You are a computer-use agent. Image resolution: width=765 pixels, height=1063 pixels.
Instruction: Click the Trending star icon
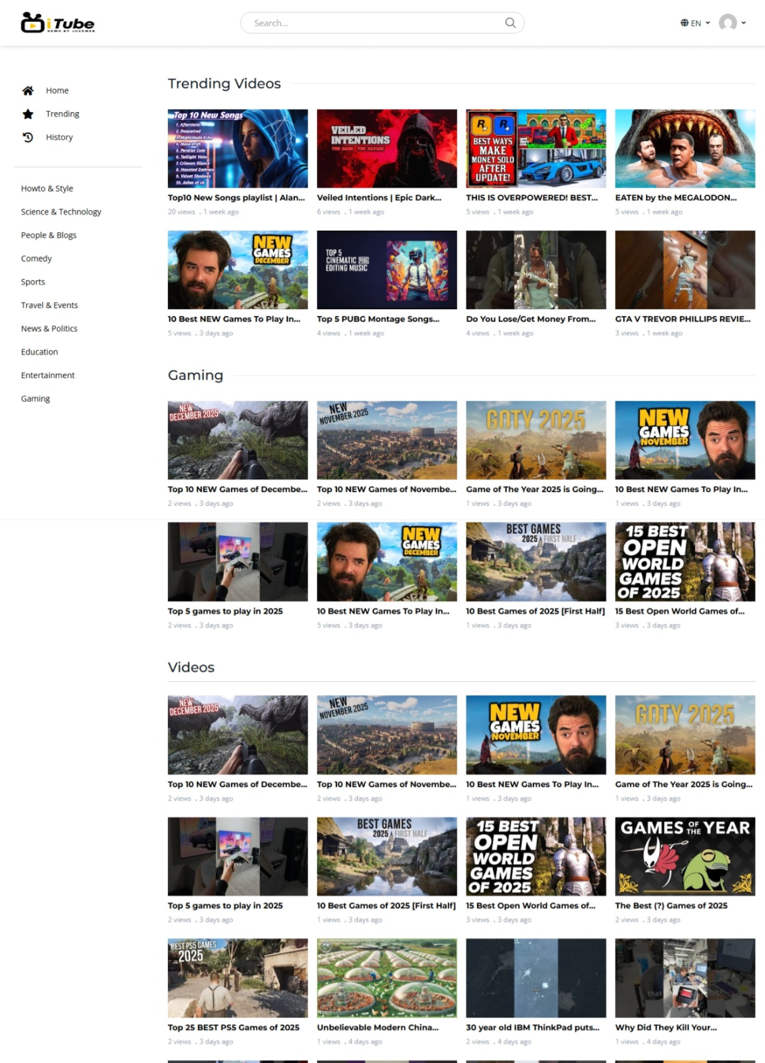pyautogui.click(x=28, y=114)
